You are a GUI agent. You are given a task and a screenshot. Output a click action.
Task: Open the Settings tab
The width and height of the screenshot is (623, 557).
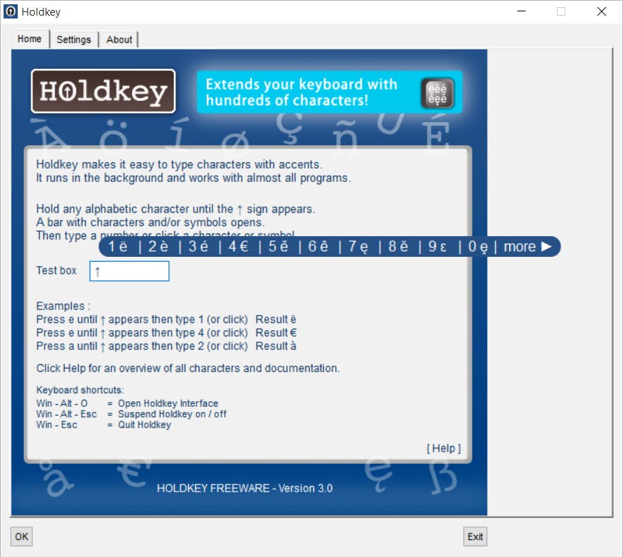[x=74, y=40]
